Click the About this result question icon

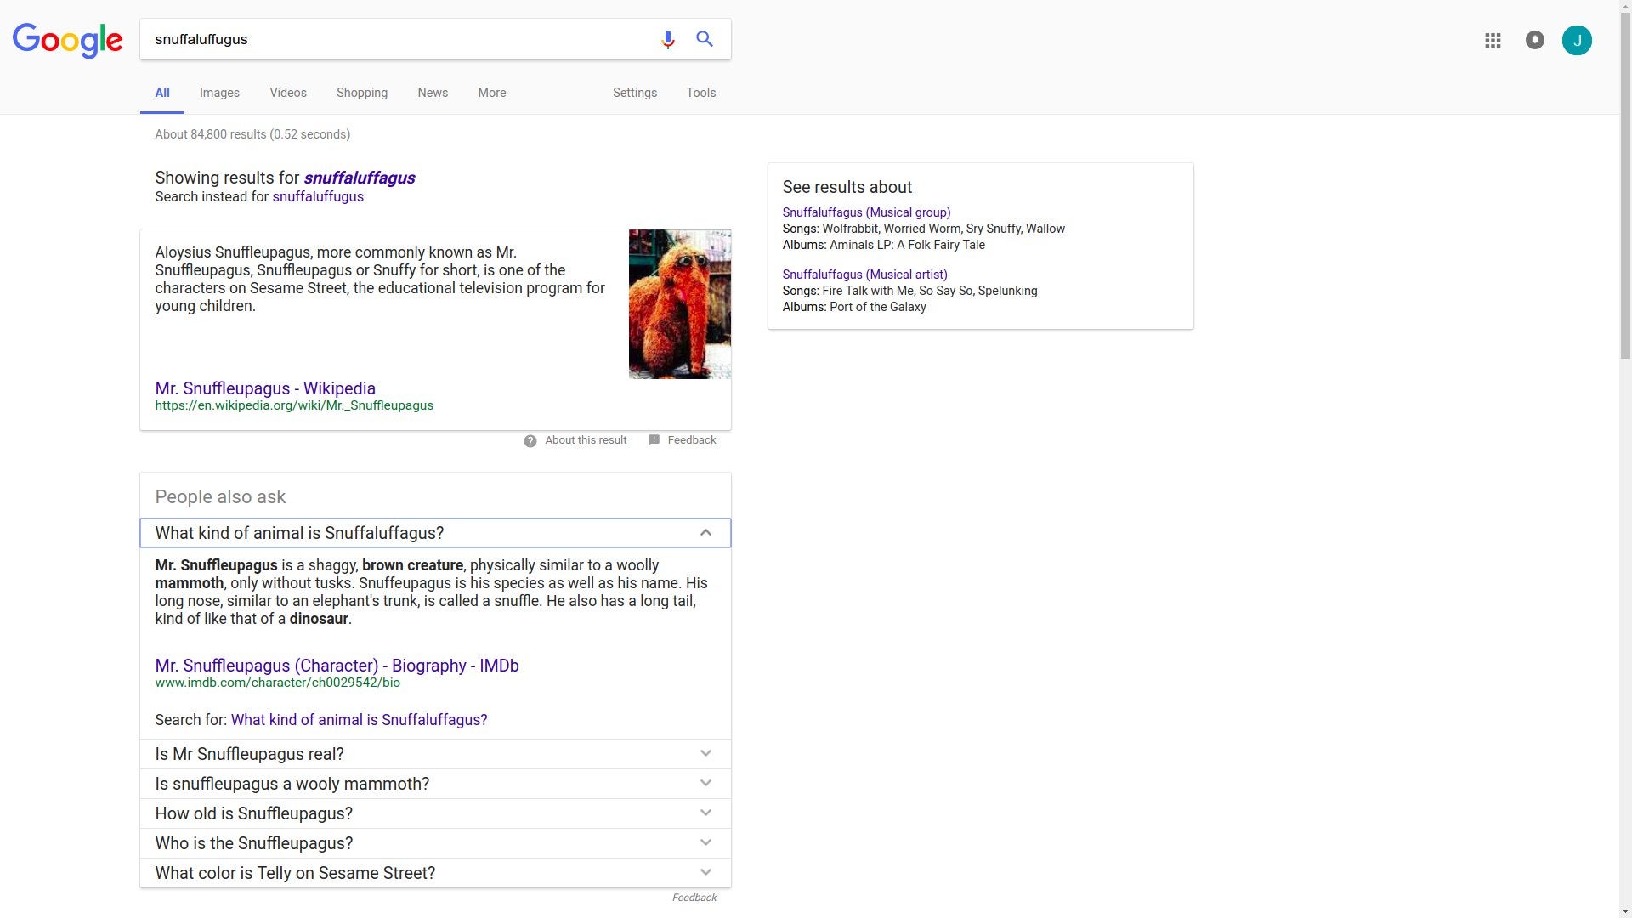click(530, 440)
